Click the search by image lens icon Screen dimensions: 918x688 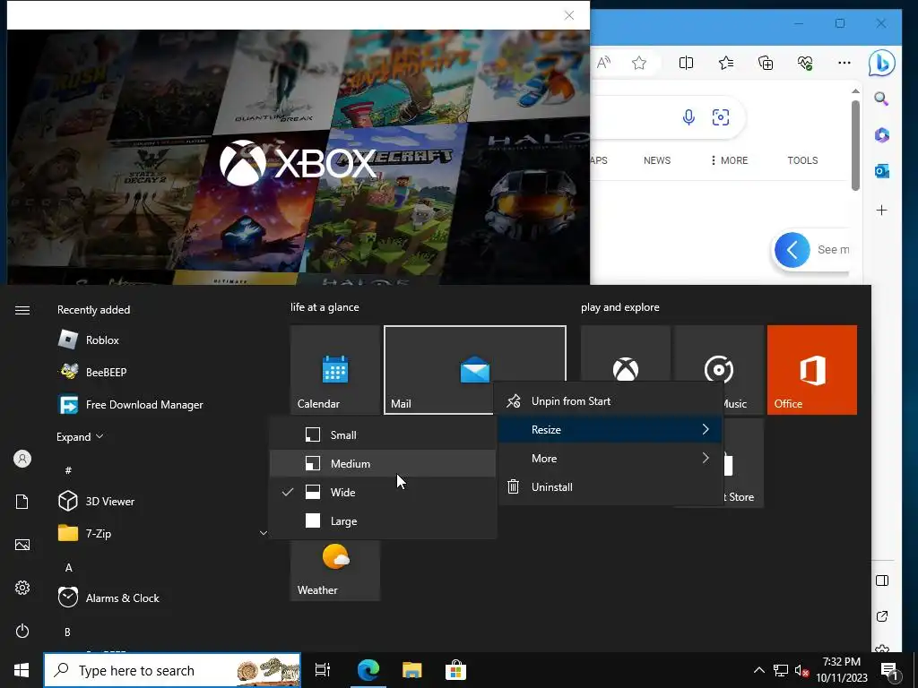[721, 117]
